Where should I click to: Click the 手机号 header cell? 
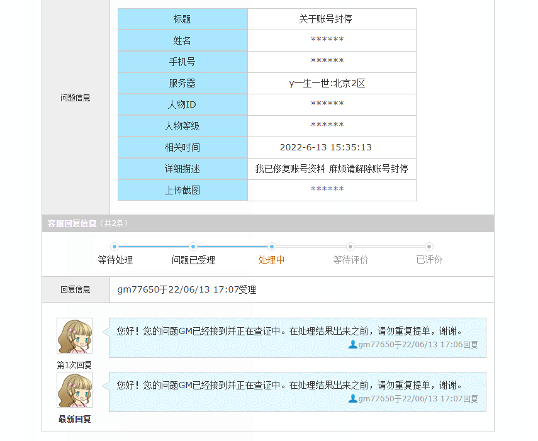tap(182, 62)
